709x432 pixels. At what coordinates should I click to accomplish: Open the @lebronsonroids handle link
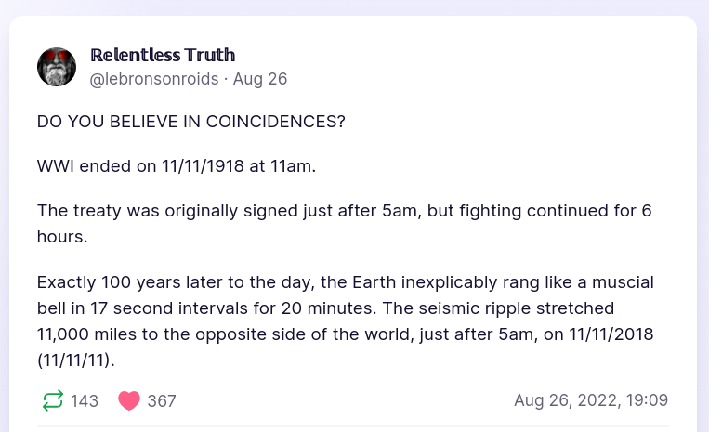(155, 79)
